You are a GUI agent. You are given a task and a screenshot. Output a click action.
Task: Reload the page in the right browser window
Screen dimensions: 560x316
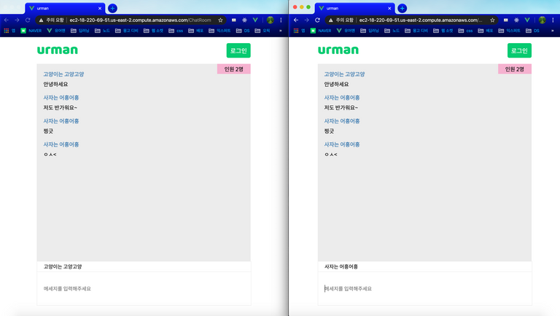[317, 20]
